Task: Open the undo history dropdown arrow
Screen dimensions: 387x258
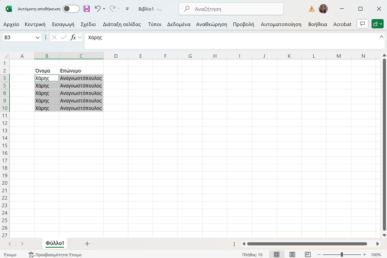Action: [x=104, y=9]
